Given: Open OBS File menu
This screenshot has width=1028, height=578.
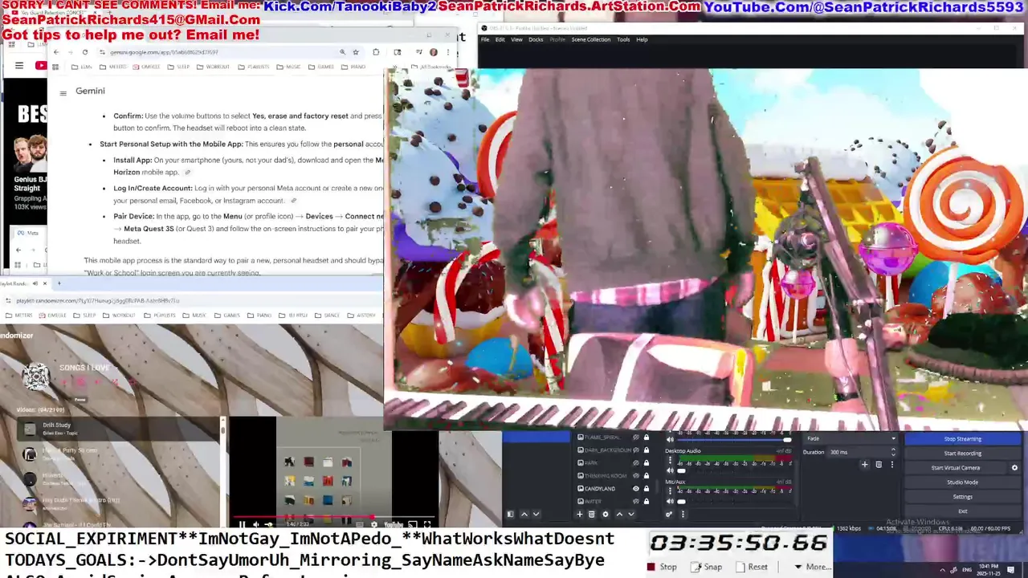Looking at the screenshot, I should click(x=485, y=39).
